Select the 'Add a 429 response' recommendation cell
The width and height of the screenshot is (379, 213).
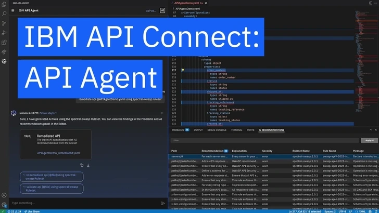[214, 161]
